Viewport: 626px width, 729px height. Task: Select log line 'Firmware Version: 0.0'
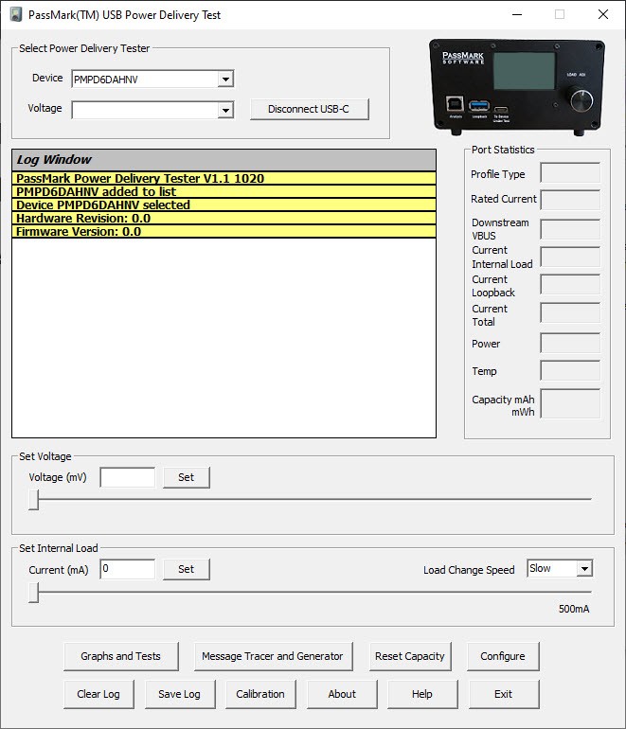tap(224, 232)
